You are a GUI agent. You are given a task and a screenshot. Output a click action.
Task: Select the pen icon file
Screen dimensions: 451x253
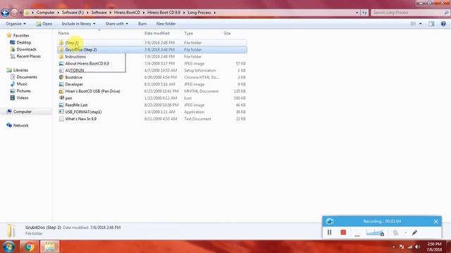point(152,98)
